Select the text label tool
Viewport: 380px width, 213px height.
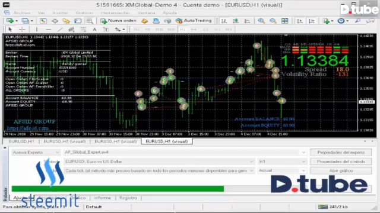coord(94,30)
